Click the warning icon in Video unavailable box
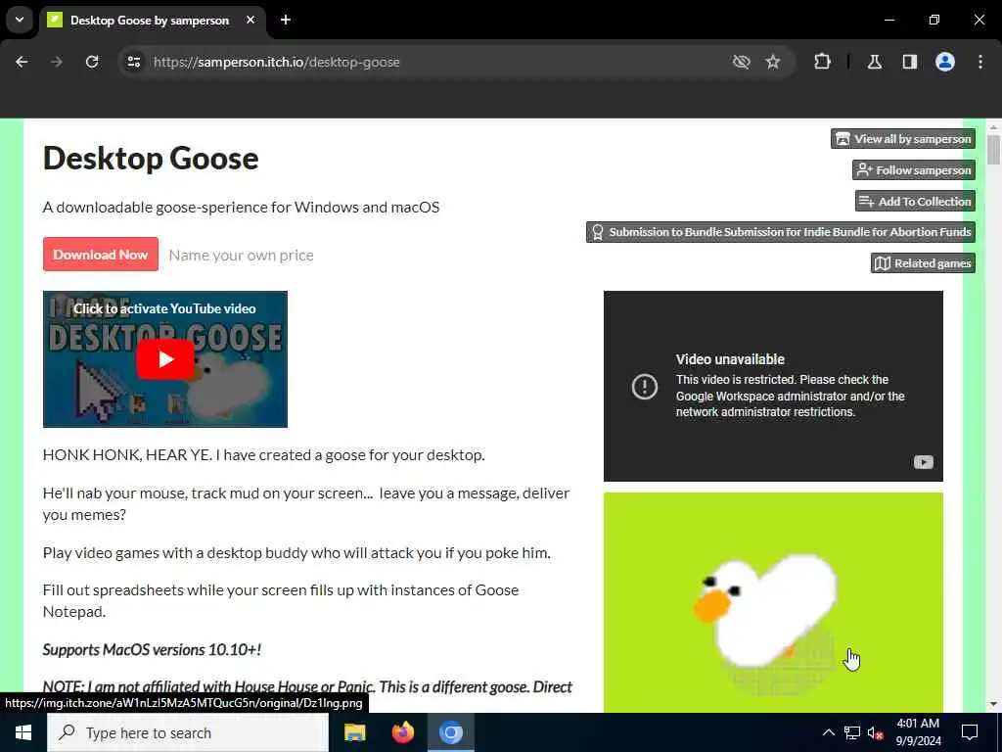 coord(644,386)
